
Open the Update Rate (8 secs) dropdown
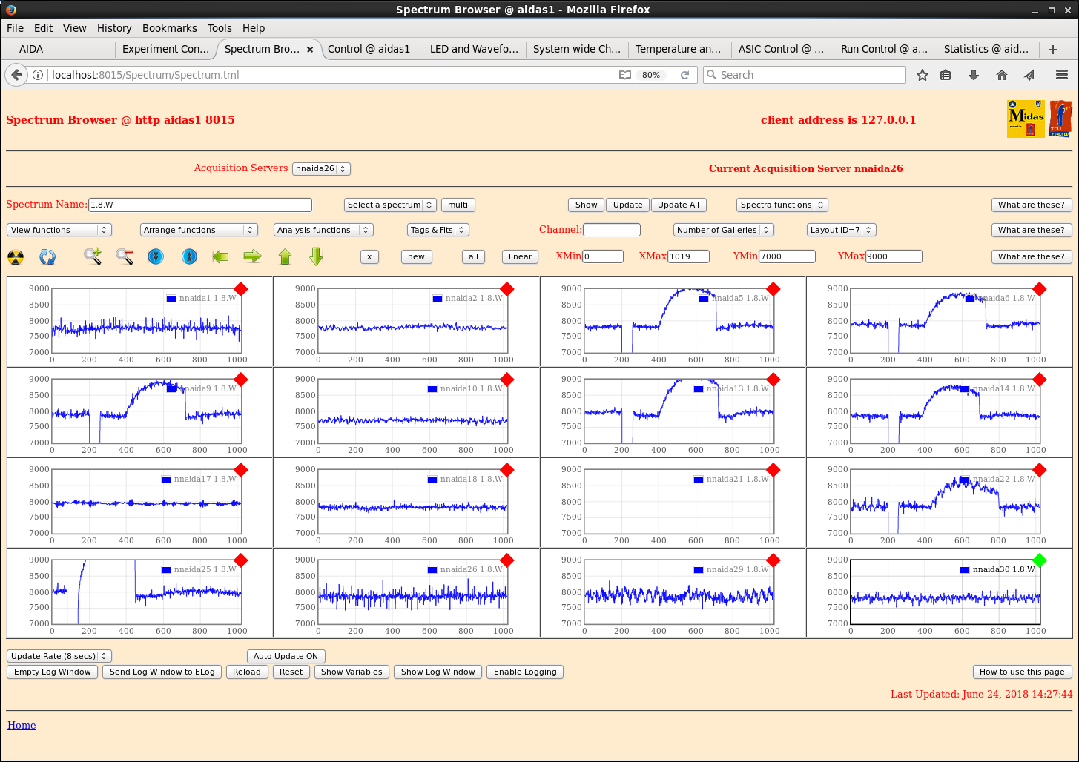59,656
